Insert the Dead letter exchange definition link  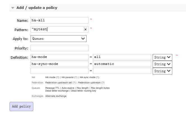57,91
